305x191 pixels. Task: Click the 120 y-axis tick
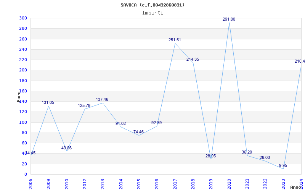pyautogui.click(x=23, y=112)
